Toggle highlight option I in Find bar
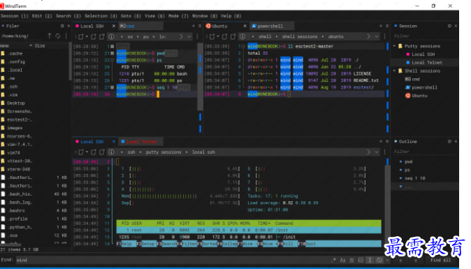The width and height of the screenshot is (471, 269). tap(370, 260)
